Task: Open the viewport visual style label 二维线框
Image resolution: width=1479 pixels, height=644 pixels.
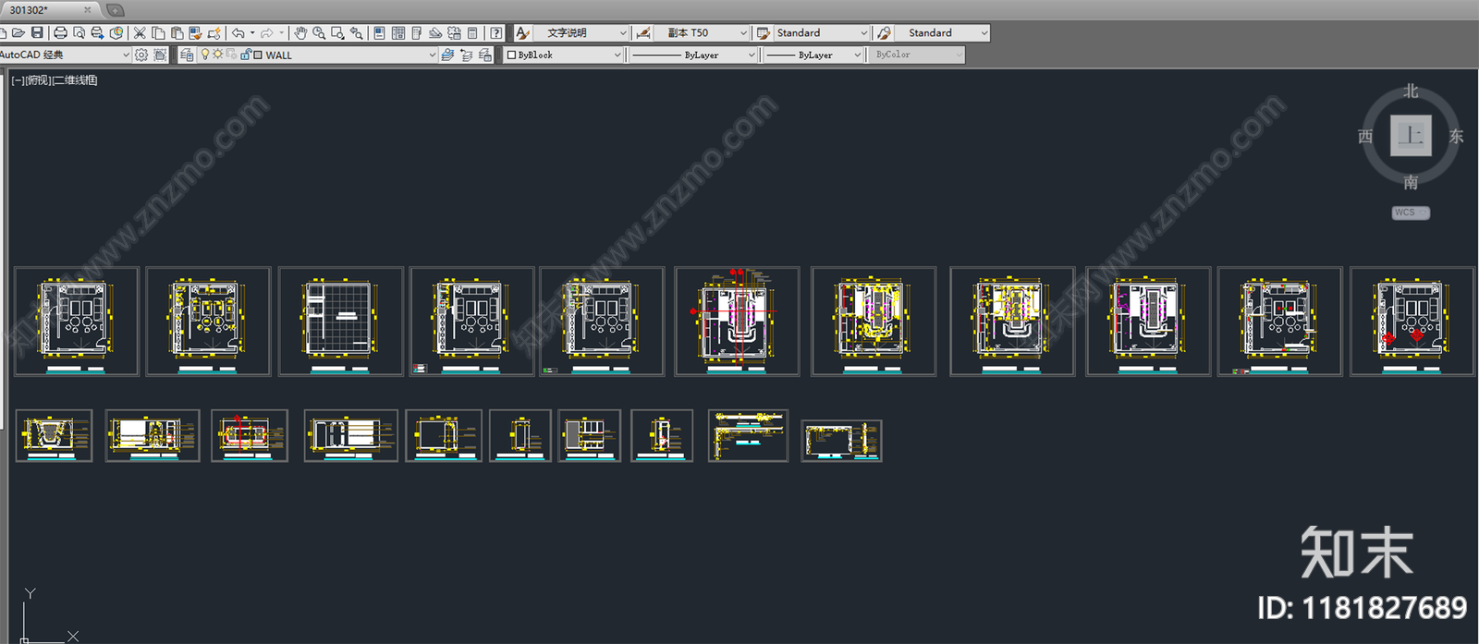Action: tap(75, 80)
